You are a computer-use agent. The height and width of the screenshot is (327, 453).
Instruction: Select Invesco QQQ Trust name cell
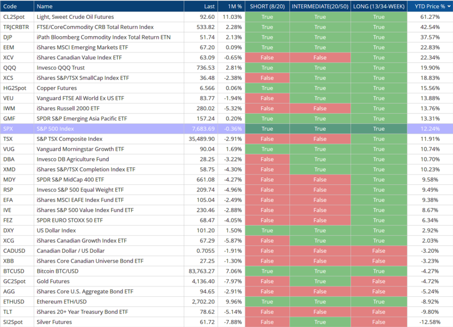(109, 68)
